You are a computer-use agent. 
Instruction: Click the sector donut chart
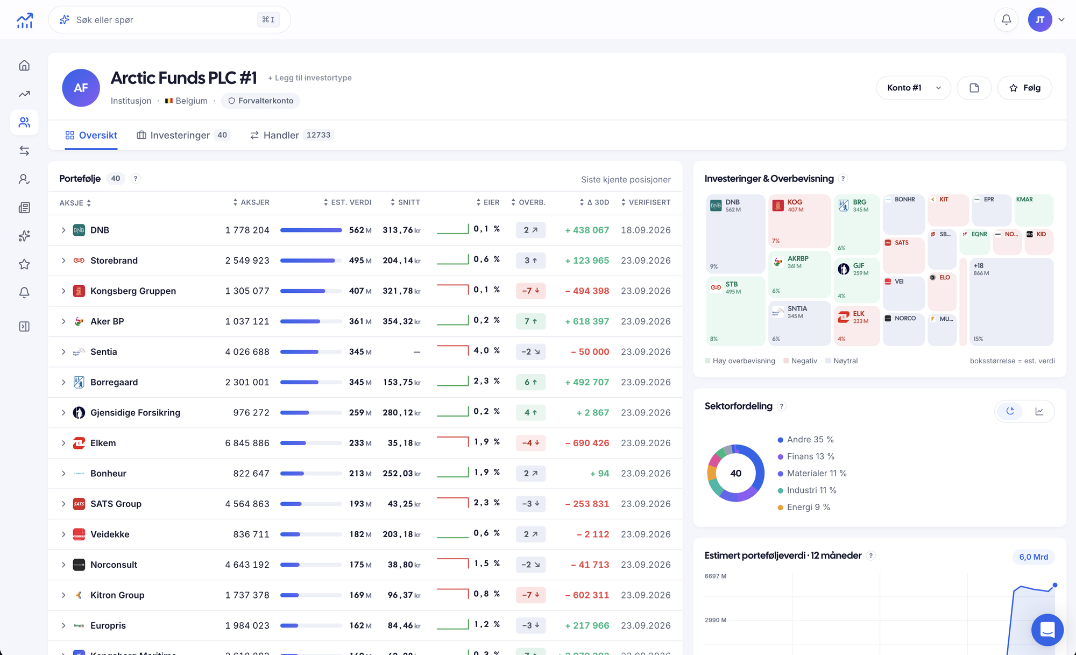(x=735, y=473)
